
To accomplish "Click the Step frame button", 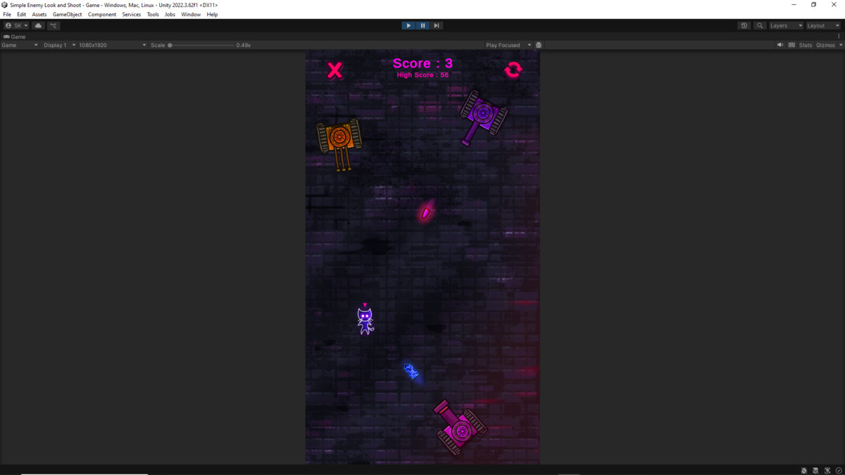I will coord(437,25).
